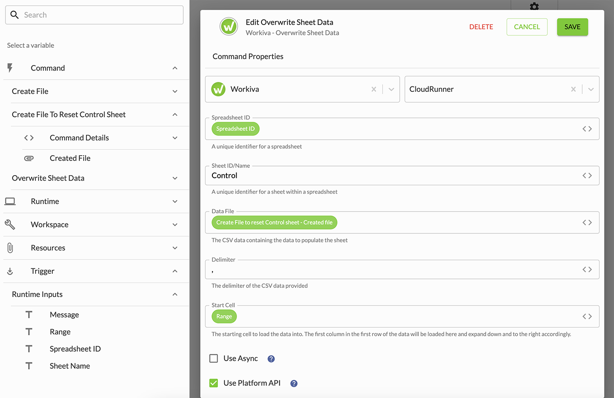The image size is (614, 398).
Task: Click the Command lightning bolt icon
Action: click(10, 68)
